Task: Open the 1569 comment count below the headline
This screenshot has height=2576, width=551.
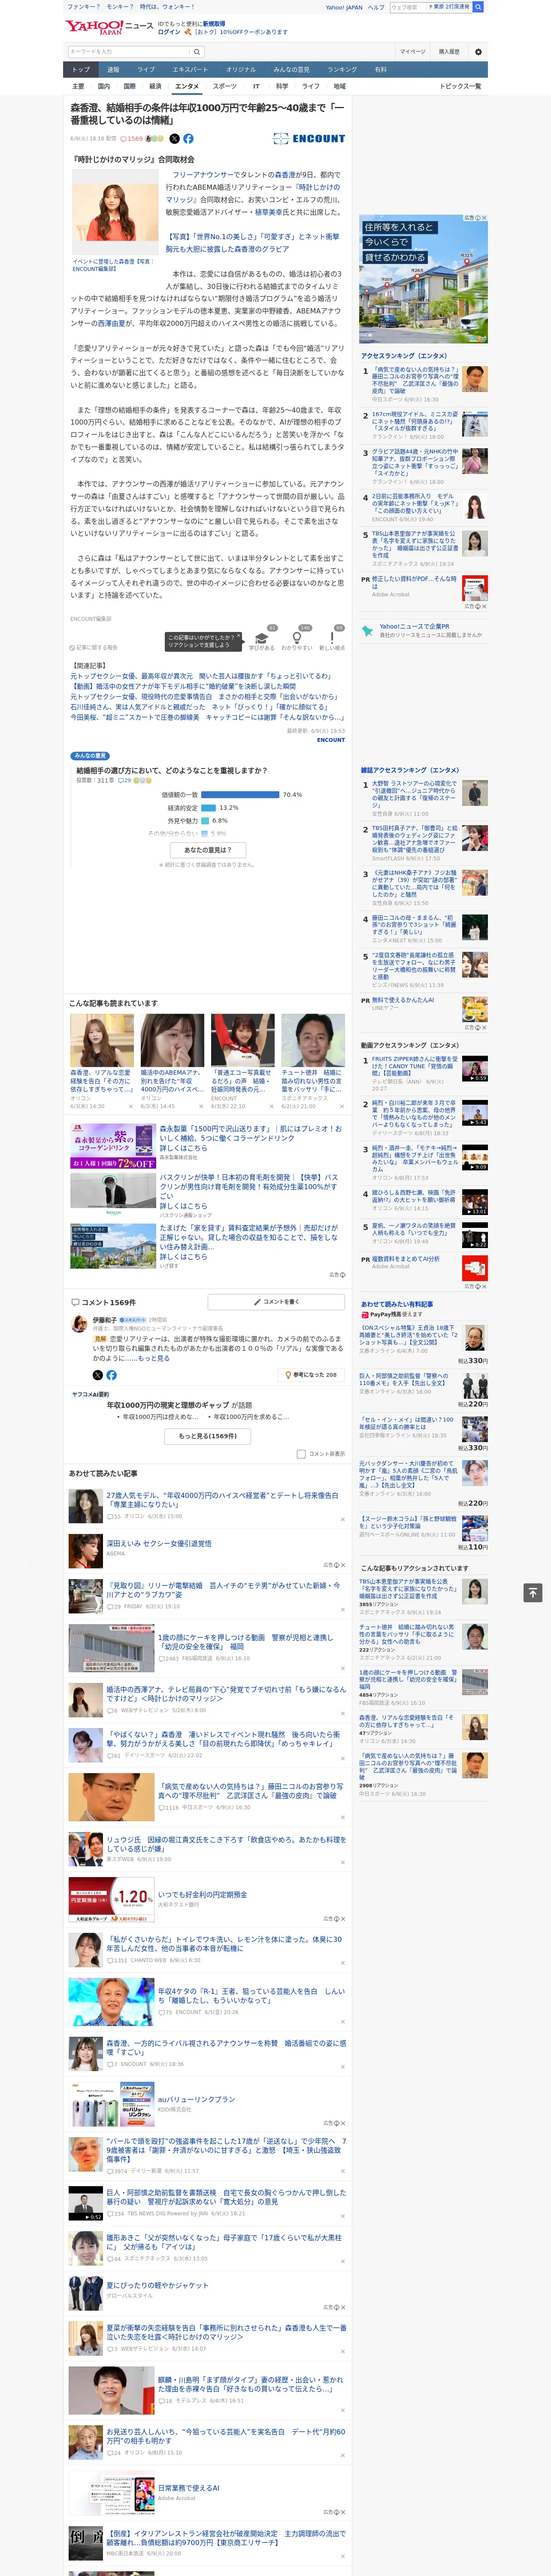Action: point(132,139)
